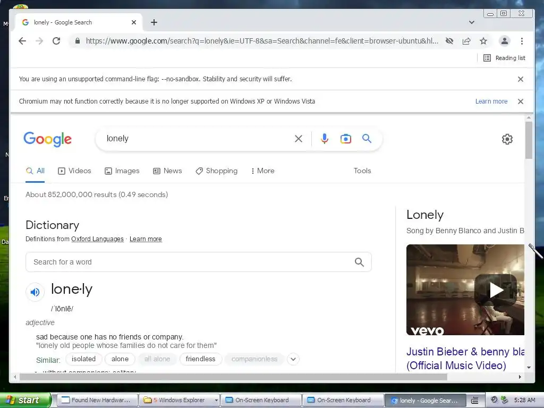The height and width of the screenshot is (408, 544).
Task: Click the lock icon in address bar
Action: click(78, 41)
